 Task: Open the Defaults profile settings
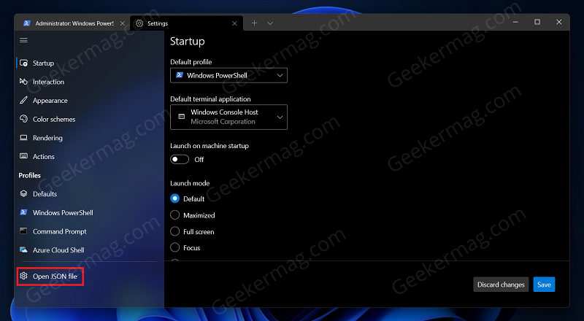pos(45,193)
